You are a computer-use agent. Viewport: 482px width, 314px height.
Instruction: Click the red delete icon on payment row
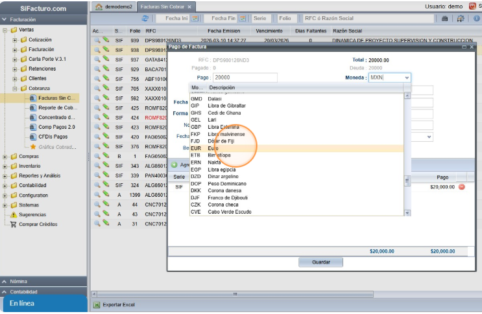(462, 186)
